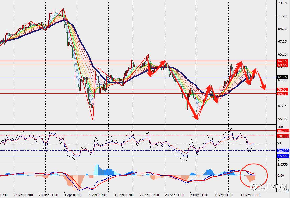290x198 pixels.
Task: Click the 55.35 price axis value
Action: pyautogui.click(x=282, y=119)
